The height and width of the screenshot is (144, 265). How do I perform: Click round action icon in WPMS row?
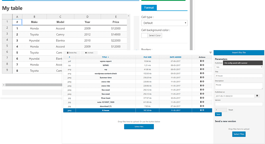point(203,65)
